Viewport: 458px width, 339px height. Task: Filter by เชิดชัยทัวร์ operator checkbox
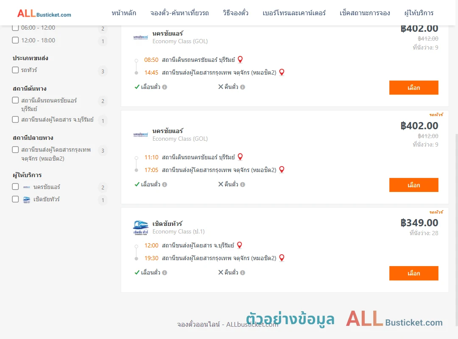(x=16, y=199)
